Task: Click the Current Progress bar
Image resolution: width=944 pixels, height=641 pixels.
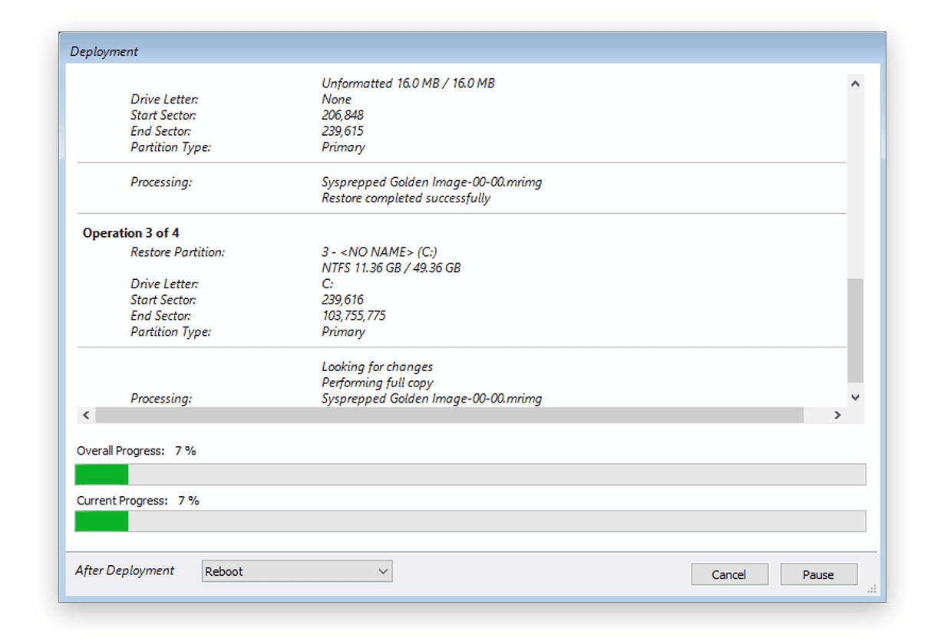Action: (470, 521)
